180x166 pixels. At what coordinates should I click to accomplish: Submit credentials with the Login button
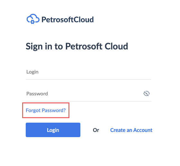[53, 130]
